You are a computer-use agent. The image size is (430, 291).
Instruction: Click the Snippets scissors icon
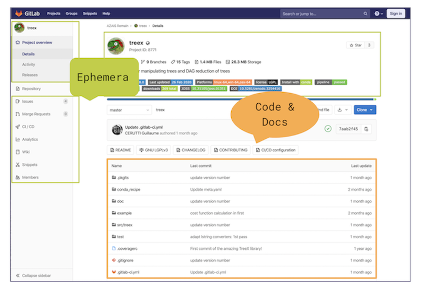pos(17,165)
